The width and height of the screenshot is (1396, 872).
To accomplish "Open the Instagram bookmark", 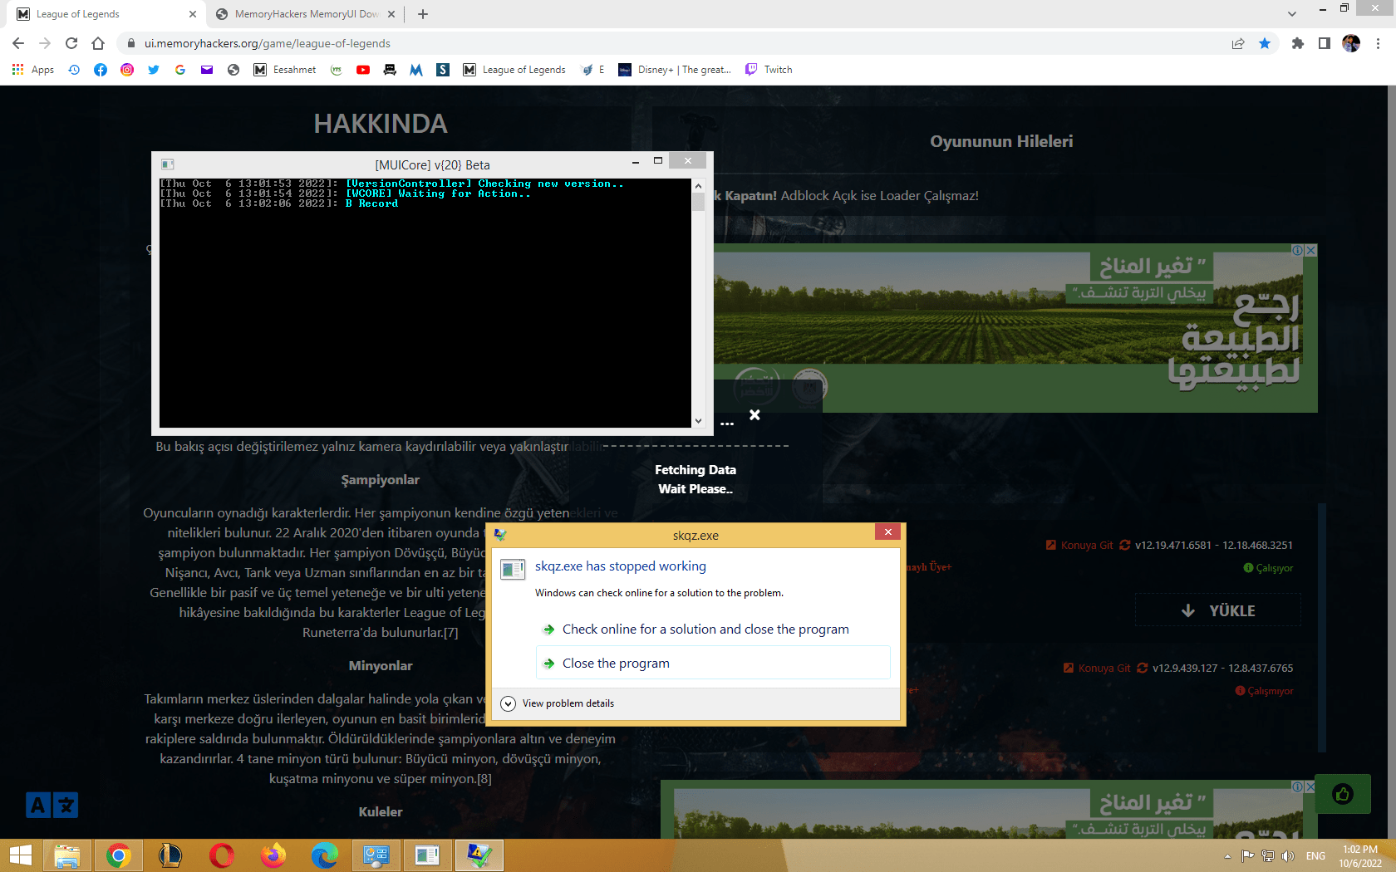I will click(x=127, y=70).
